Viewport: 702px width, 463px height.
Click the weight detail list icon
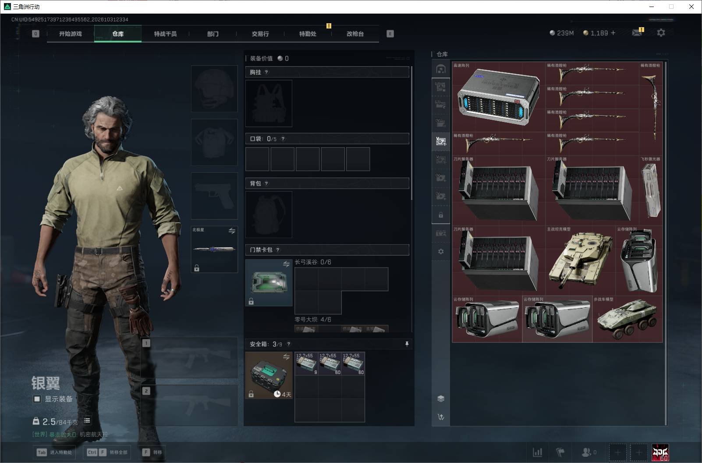point(87,421)
